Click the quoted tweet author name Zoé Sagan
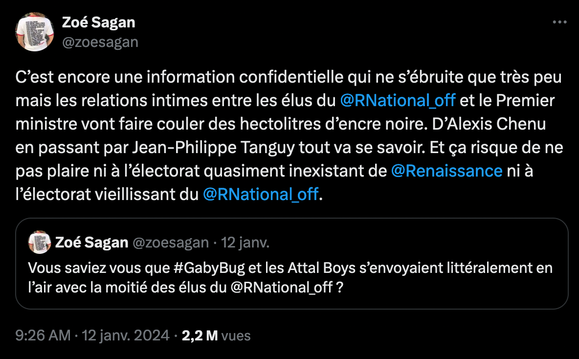The width and height of the screenshot is (579, 359). 92,241
